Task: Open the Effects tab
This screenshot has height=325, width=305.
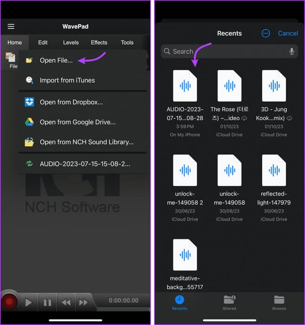Action: tap(99, 43)
